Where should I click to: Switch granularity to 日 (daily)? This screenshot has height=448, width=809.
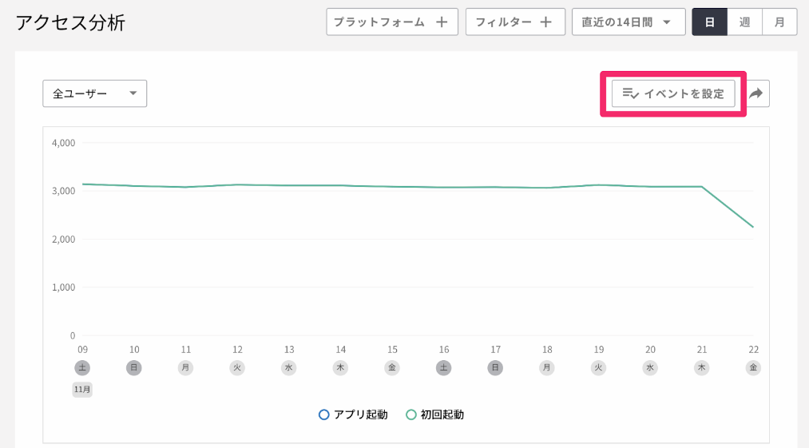pyautogui.click(x=709, y=22)
